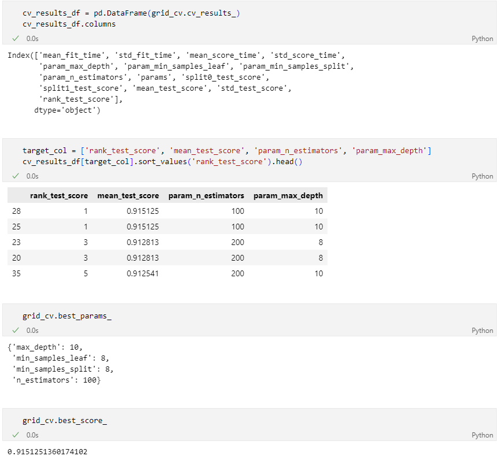Click the param_max_depth column header
The width and height of the screenshot is (499, 456).
tap(288, 195)
